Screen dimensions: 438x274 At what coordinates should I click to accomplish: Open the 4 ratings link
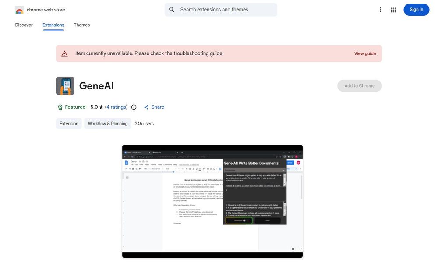(116, 107)
